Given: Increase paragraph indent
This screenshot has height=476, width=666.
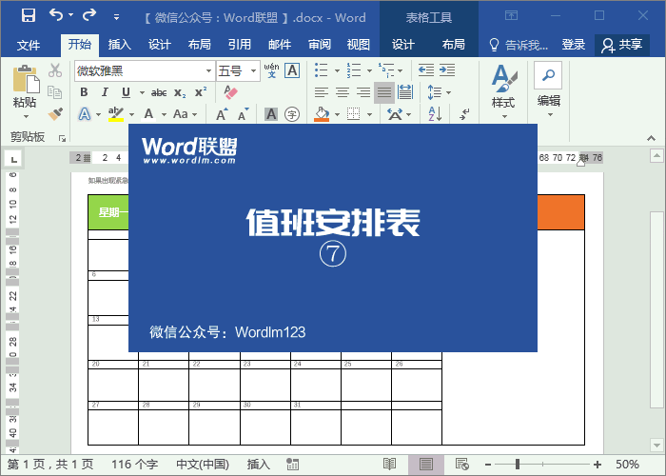Looking at the screenshot, I should [447, 69].
